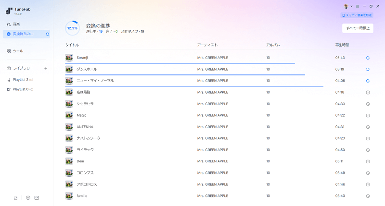Click the waiting clock icon for 私は最強
The height and width of the screenshot is (206, 385).
368,92
